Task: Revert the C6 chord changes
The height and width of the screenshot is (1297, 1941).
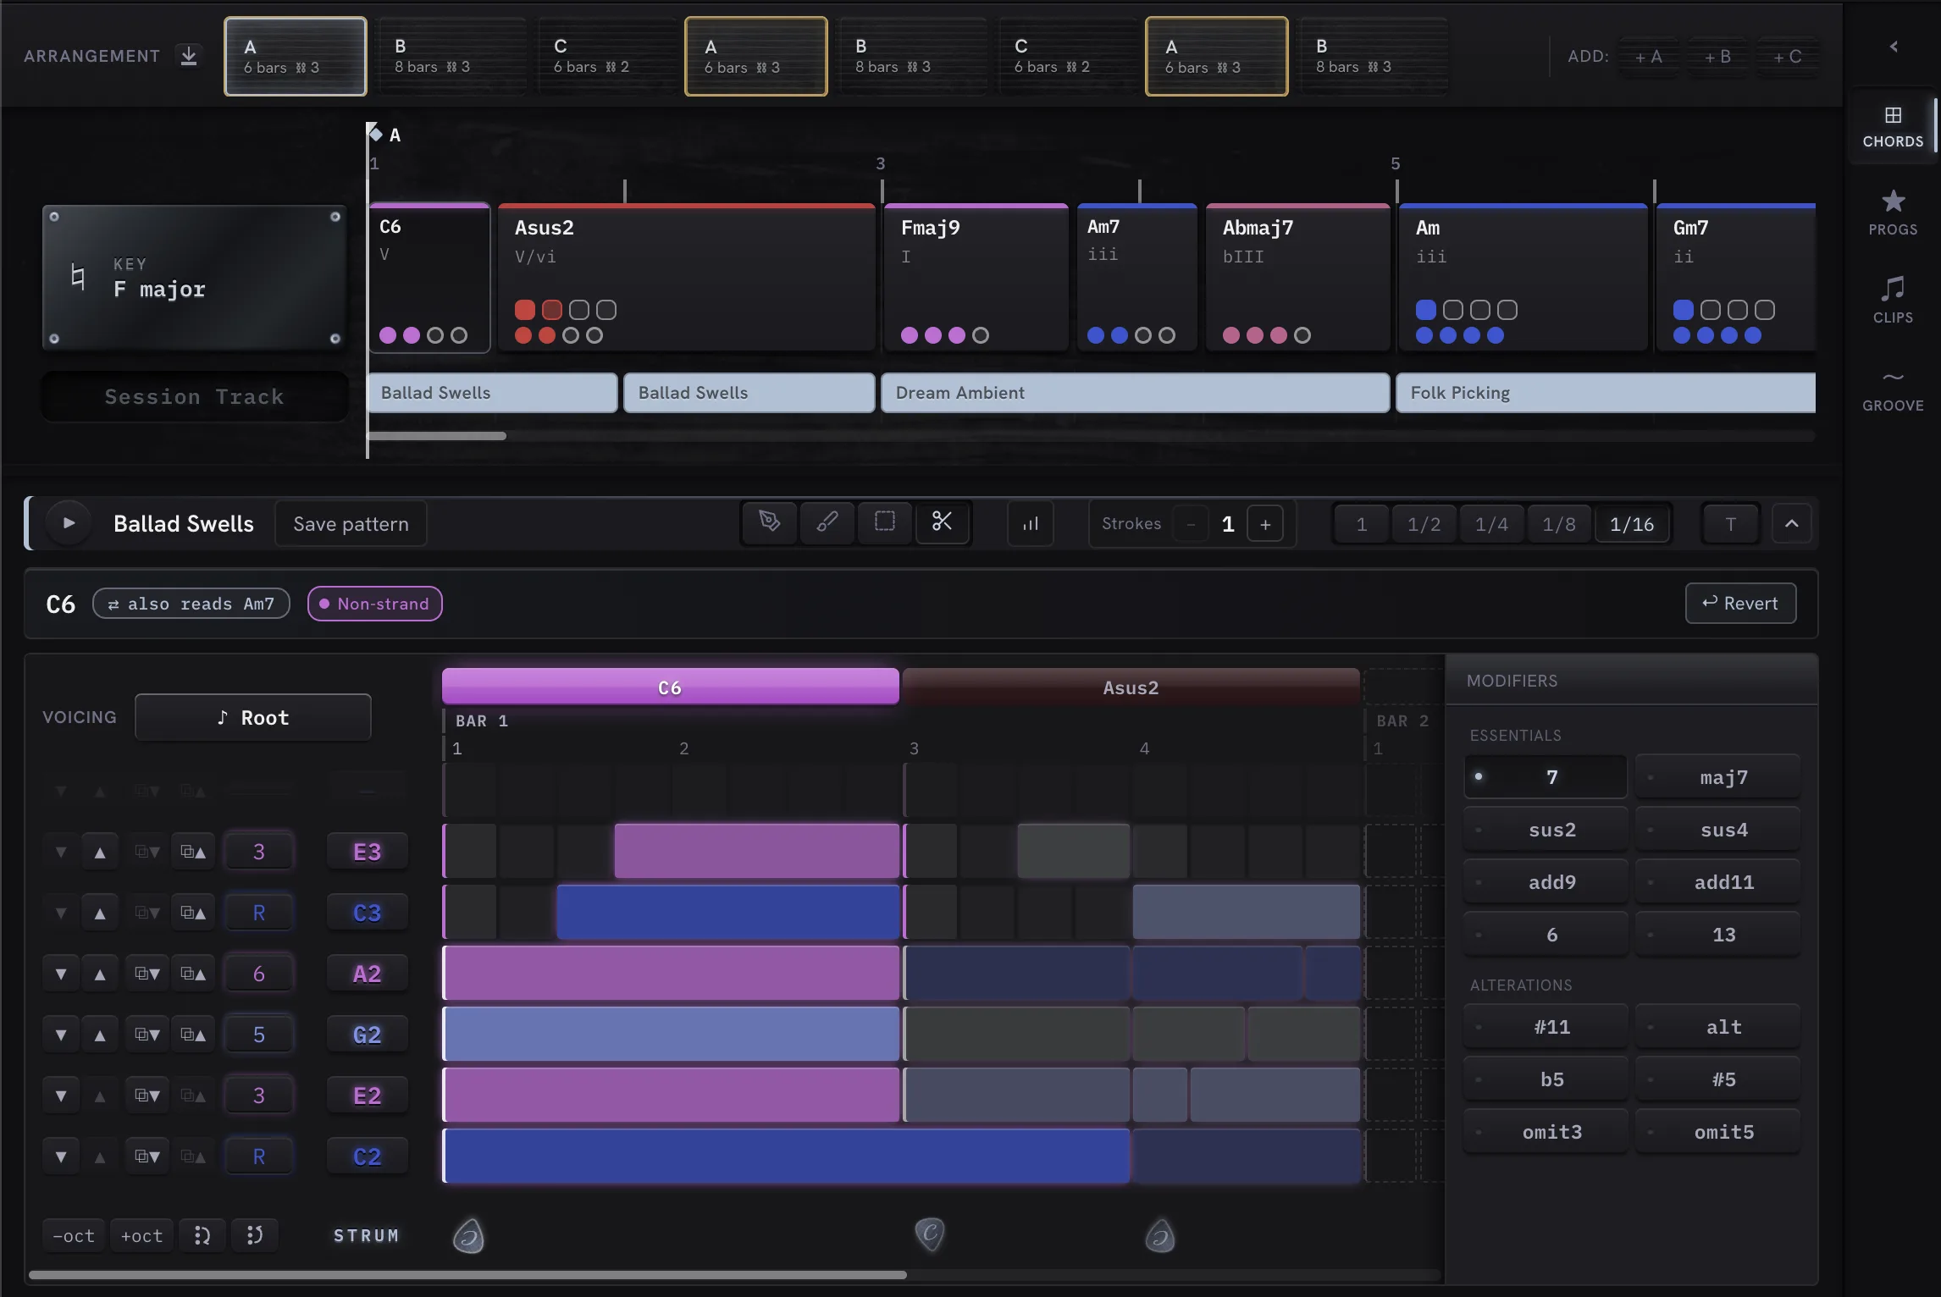Action: click(x=1740, y=603)
